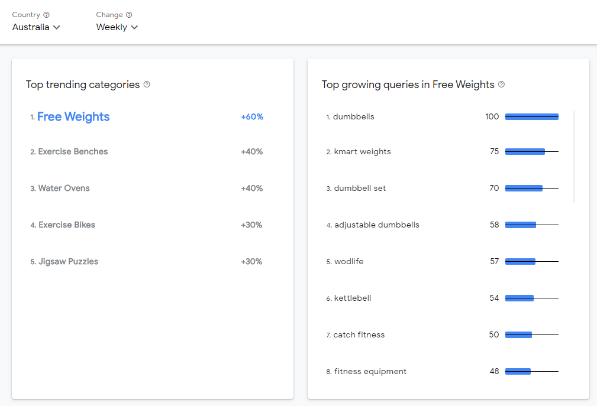The image size is (597, 406).
Task: Select the Water Ovens category
Action: point(64,189)
